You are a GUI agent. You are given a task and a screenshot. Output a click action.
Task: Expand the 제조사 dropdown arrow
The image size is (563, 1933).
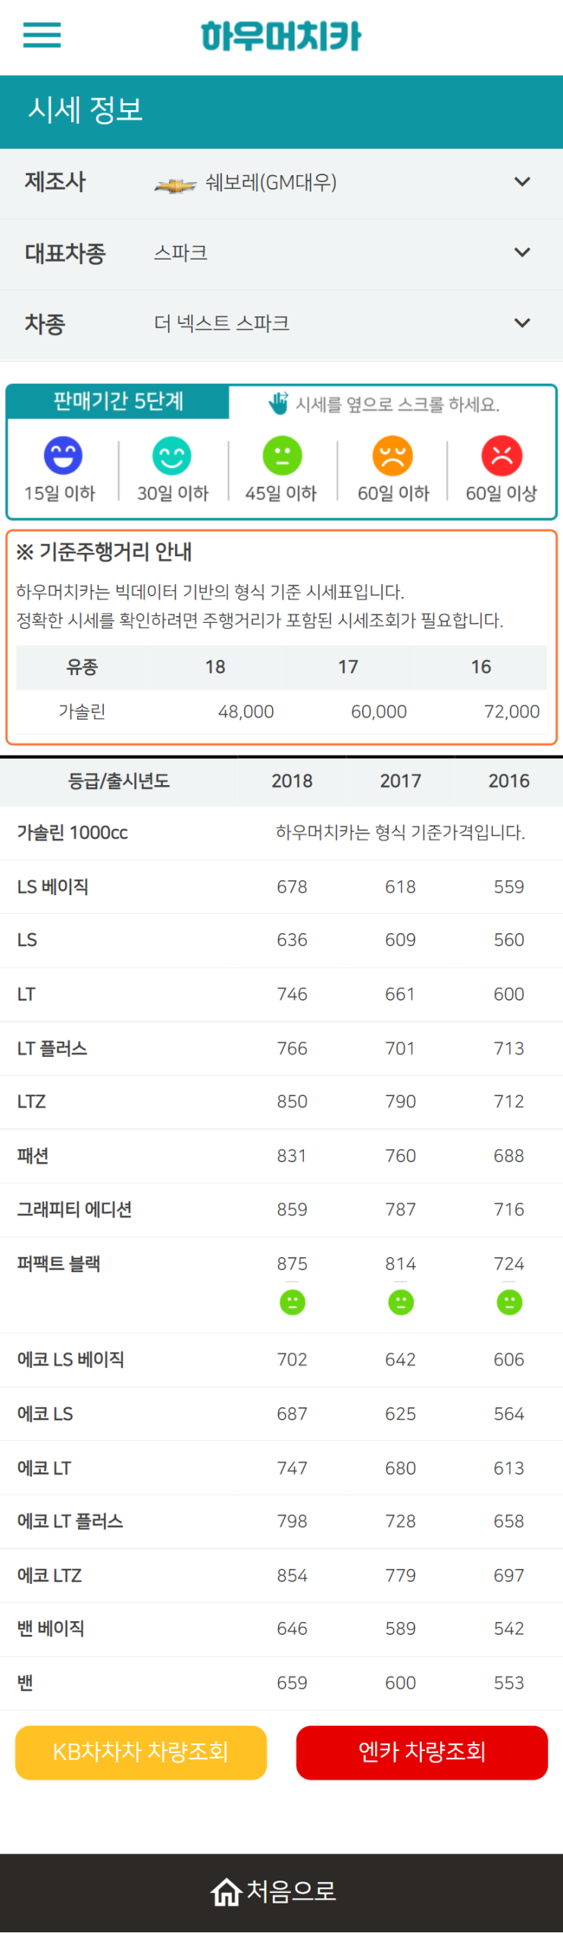click(522, 182)
